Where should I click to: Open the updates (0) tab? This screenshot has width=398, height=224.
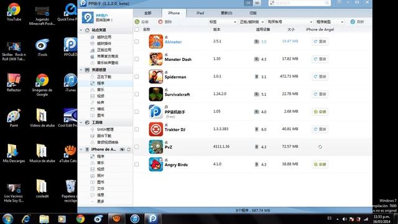point(226,13)
